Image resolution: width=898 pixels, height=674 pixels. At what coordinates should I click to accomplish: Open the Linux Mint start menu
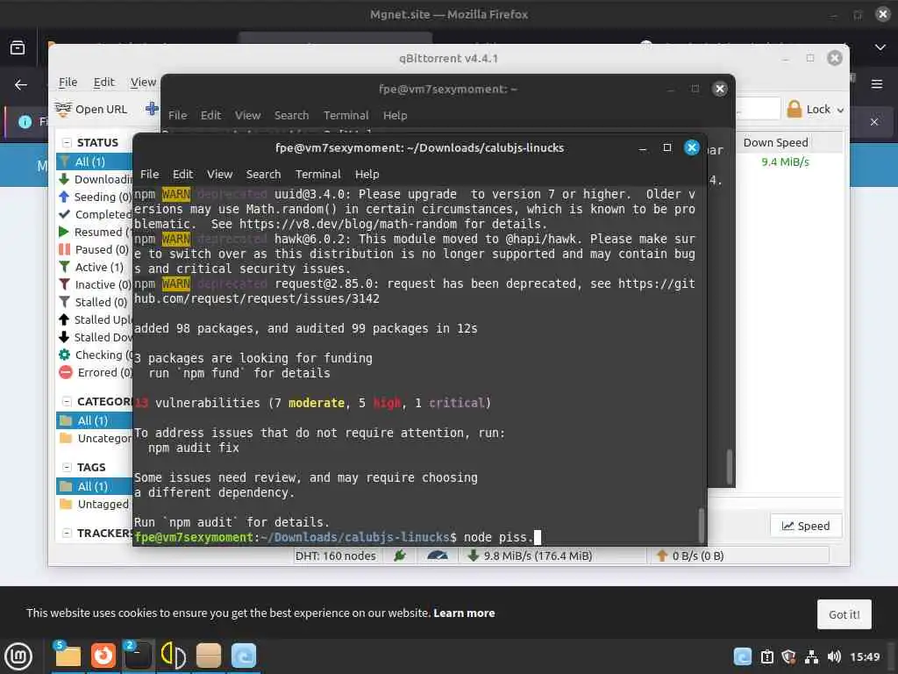click(x=18, y=656)
